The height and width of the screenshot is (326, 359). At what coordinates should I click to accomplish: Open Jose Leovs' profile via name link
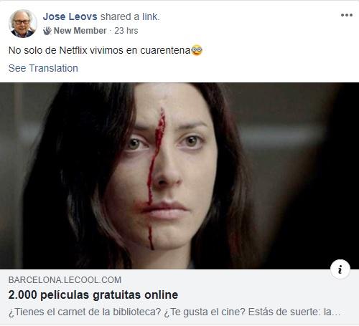(70, 16)
